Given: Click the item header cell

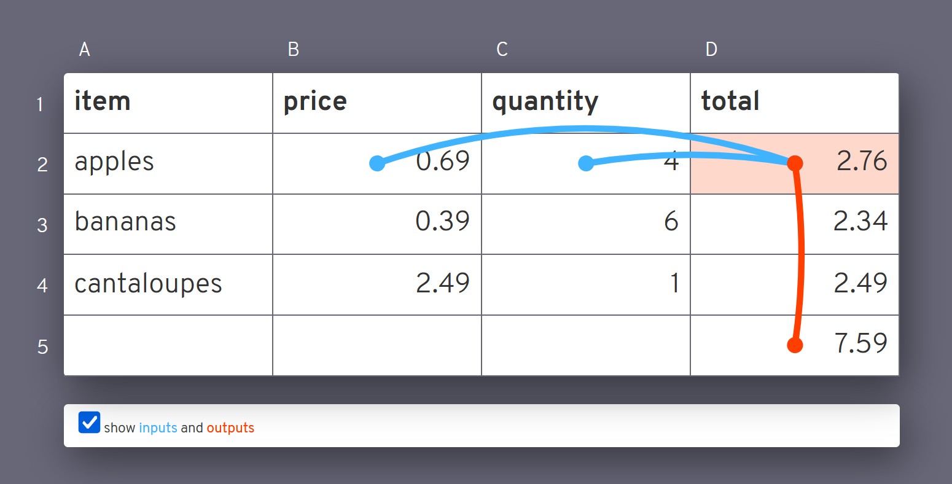Looking at the screenshot, I should point(168,103).
